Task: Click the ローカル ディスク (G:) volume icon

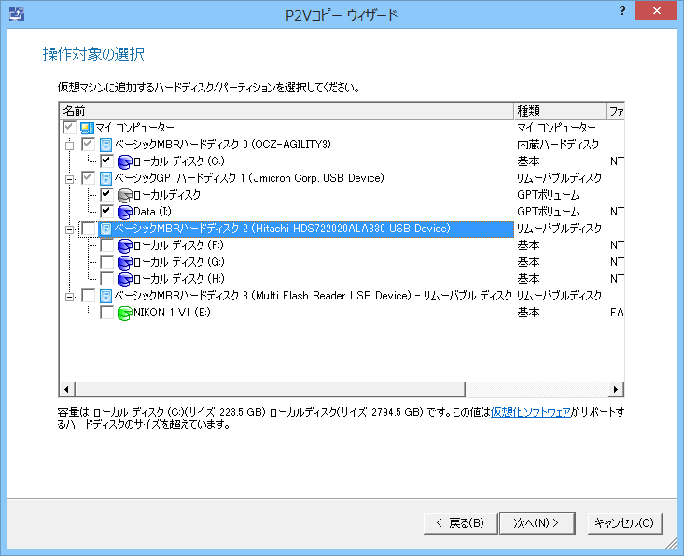Action: pos(125,262)
